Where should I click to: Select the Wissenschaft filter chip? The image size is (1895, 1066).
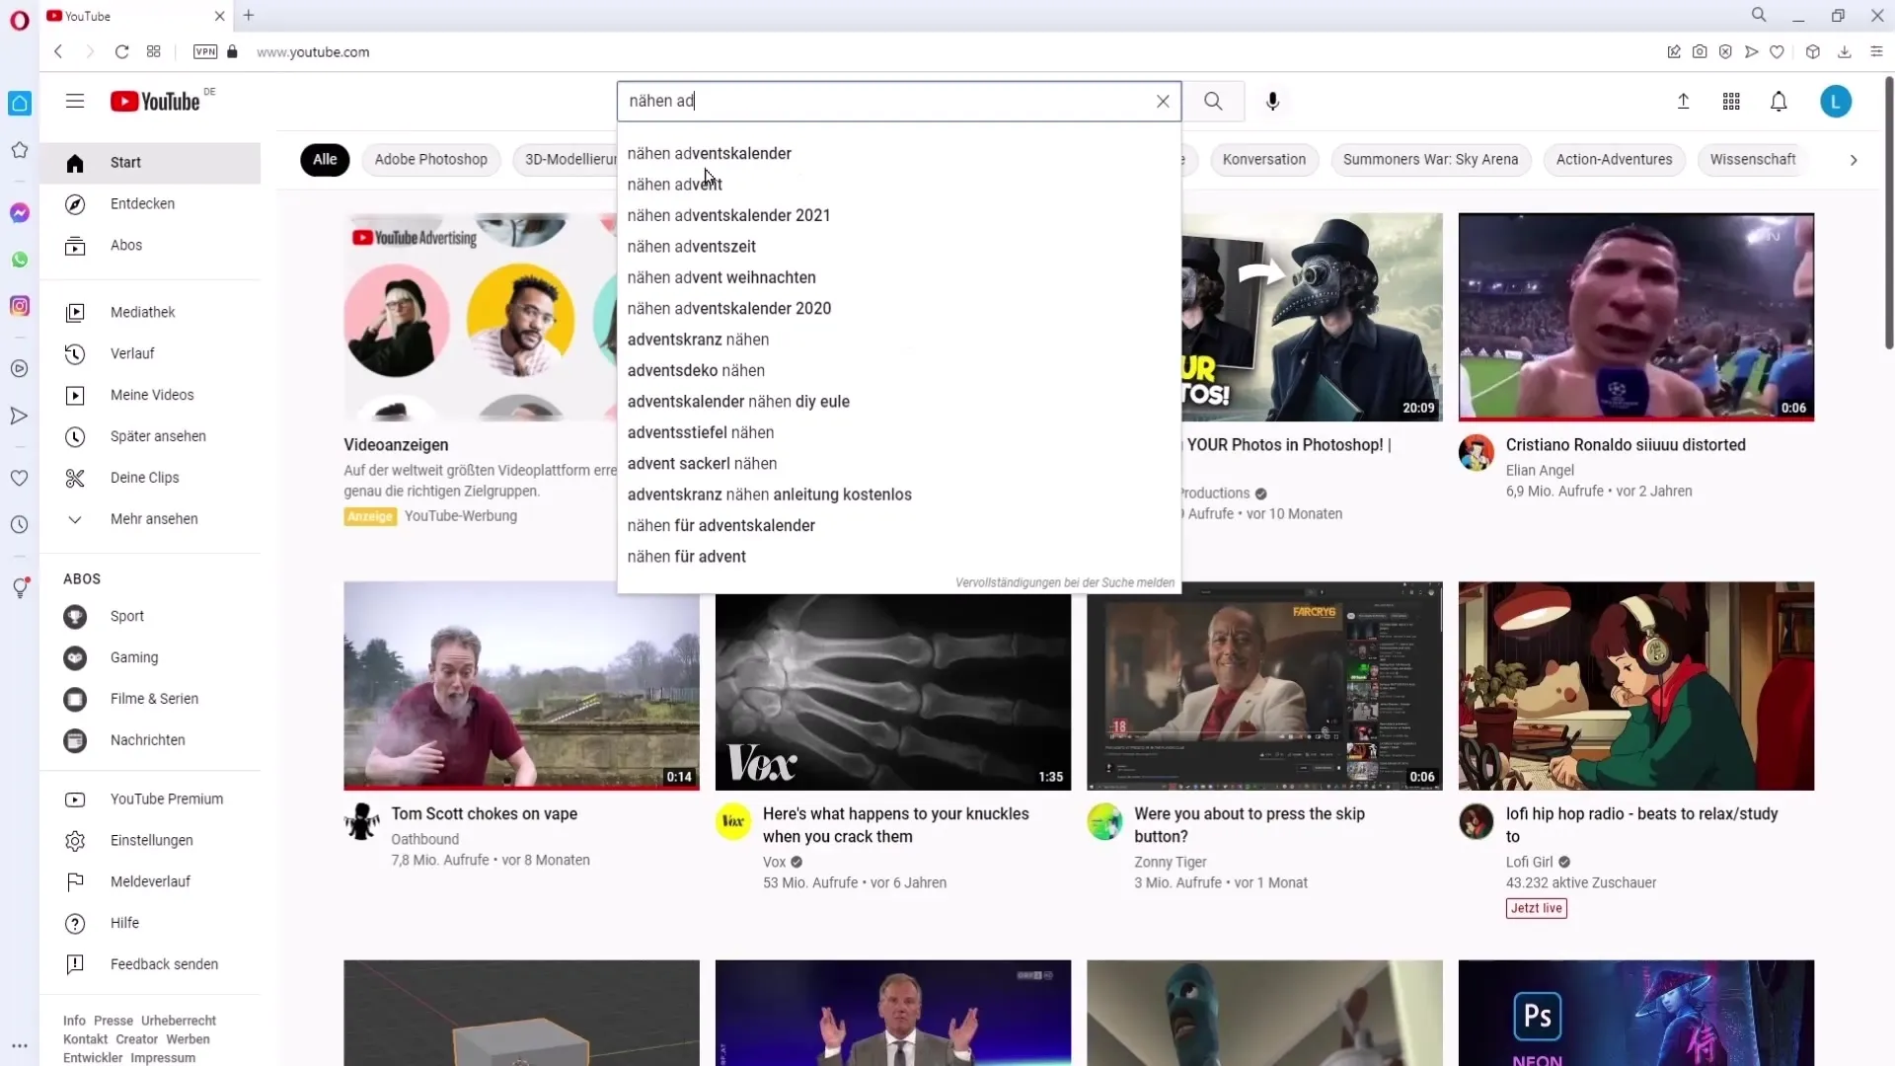click(1752, 160)
